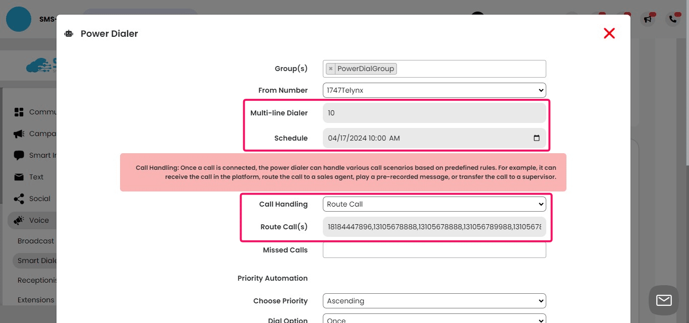Open the announcements megaphone icon in top bar
Viewport: 689px width, 323px height.
[x=648, y=19]
